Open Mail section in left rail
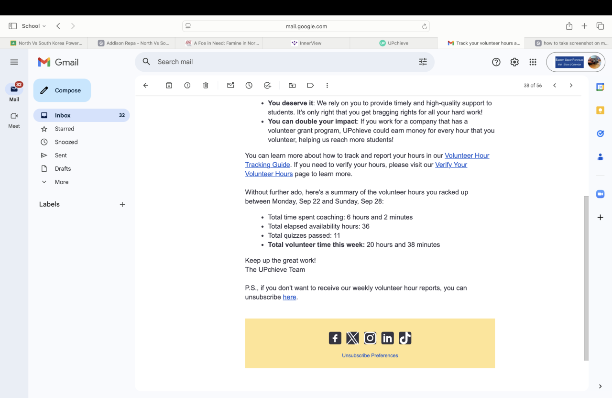This screenshot has height=398, width=612. point(14,92)
